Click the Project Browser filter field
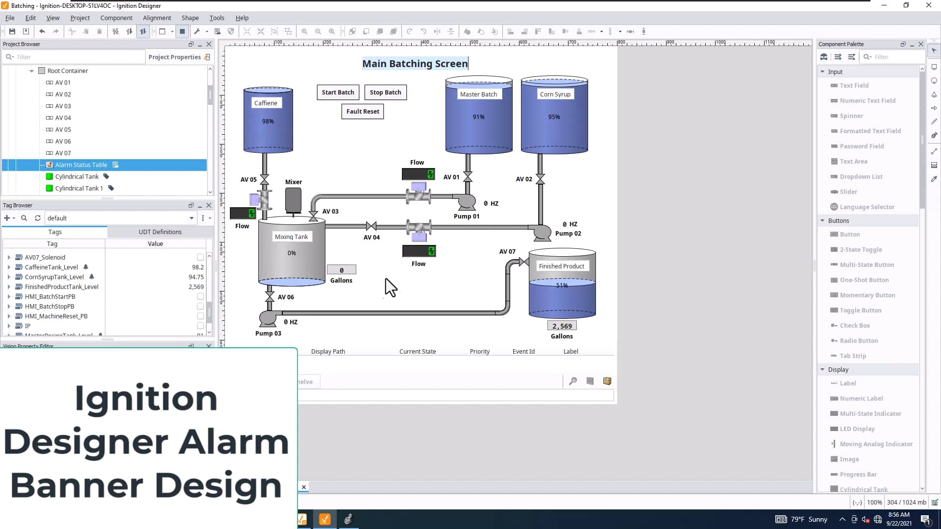This screenshot has height=529, width=941. [x=74, y=56]
